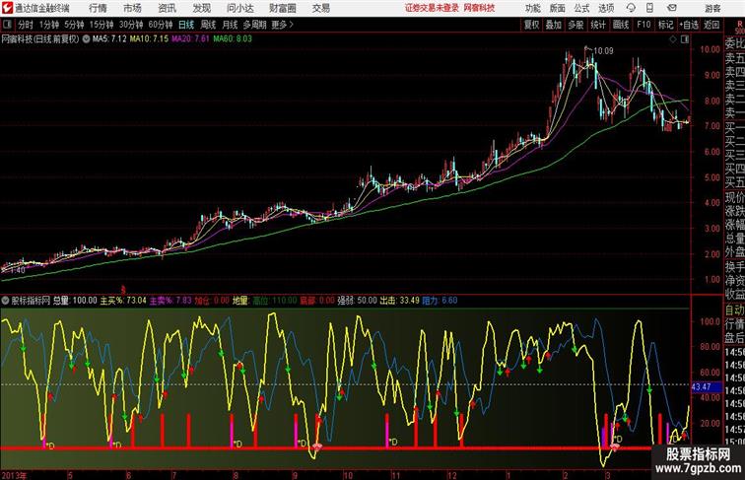The height and width of the screenshot is (480, 745).
Task: Click MA60: 8.03 indicator value
Action: pyautogui.click(x=233, y=39)
